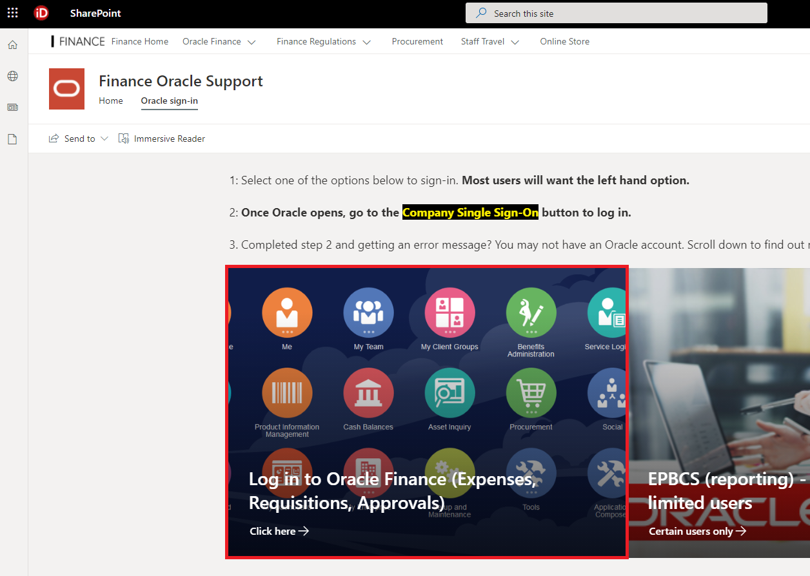This screenshot has width=810, height=576.
Task: Expand the Send to dropdown chevron
Action: (104, 139)
